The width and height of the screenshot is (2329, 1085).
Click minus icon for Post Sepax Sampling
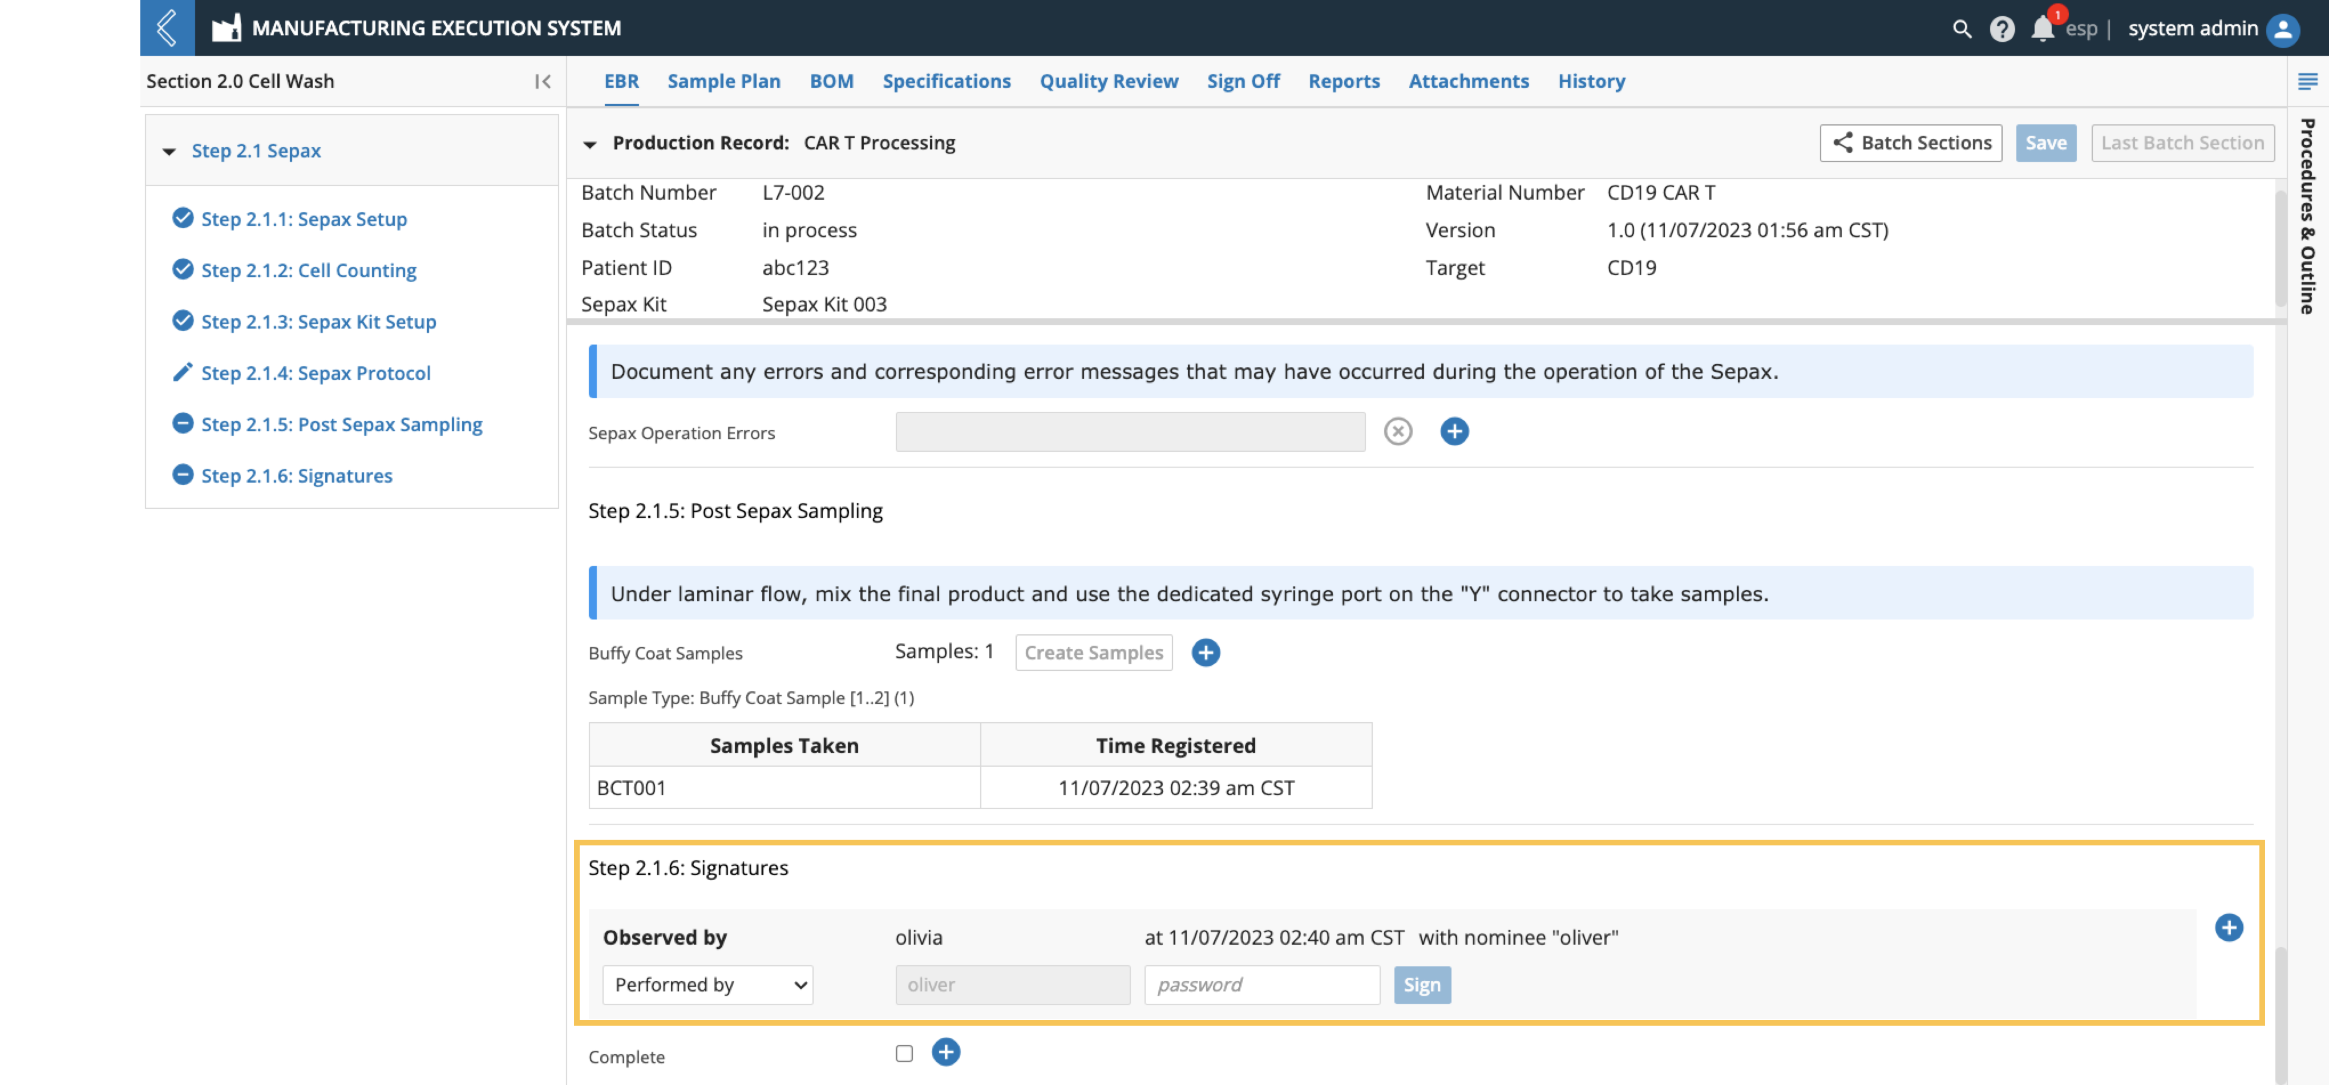[x=183, y=423]
